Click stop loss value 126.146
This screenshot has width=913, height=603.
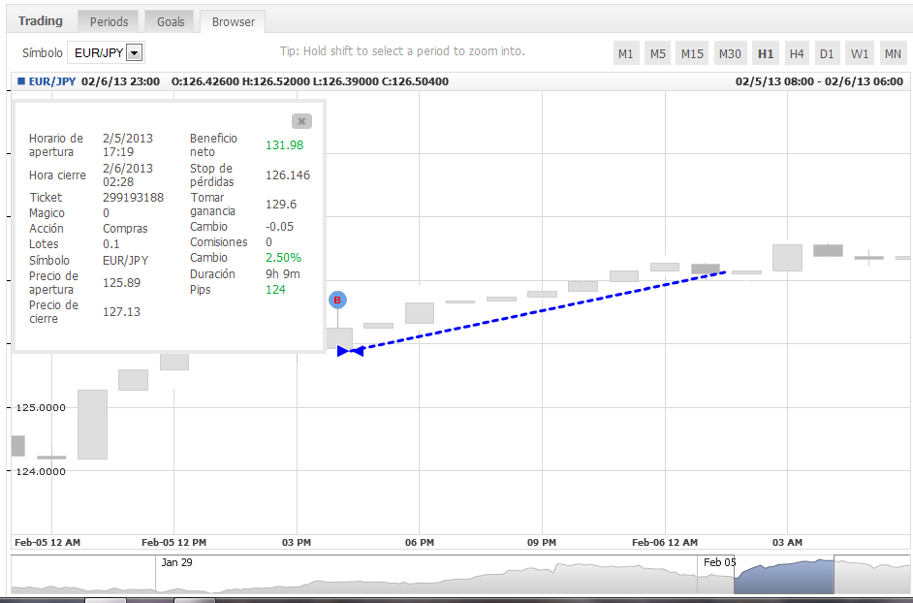(288, 175)
